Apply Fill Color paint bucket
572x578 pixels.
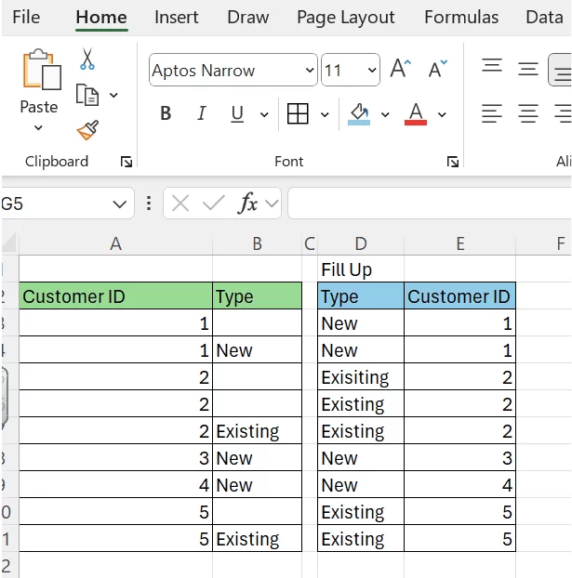pos(359,114)
